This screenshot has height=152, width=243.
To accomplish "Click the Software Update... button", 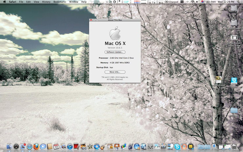I will pos(115,52).
